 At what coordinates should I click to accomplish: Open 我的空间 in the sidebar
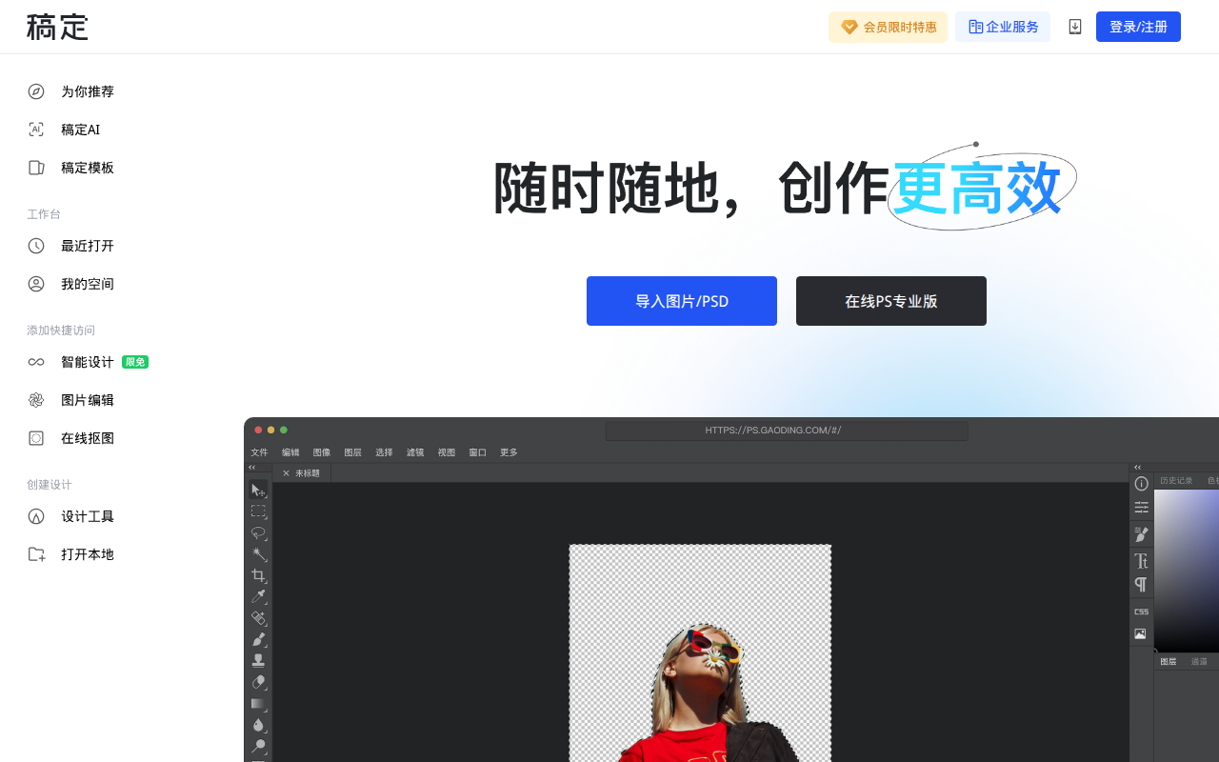point(87,284)
